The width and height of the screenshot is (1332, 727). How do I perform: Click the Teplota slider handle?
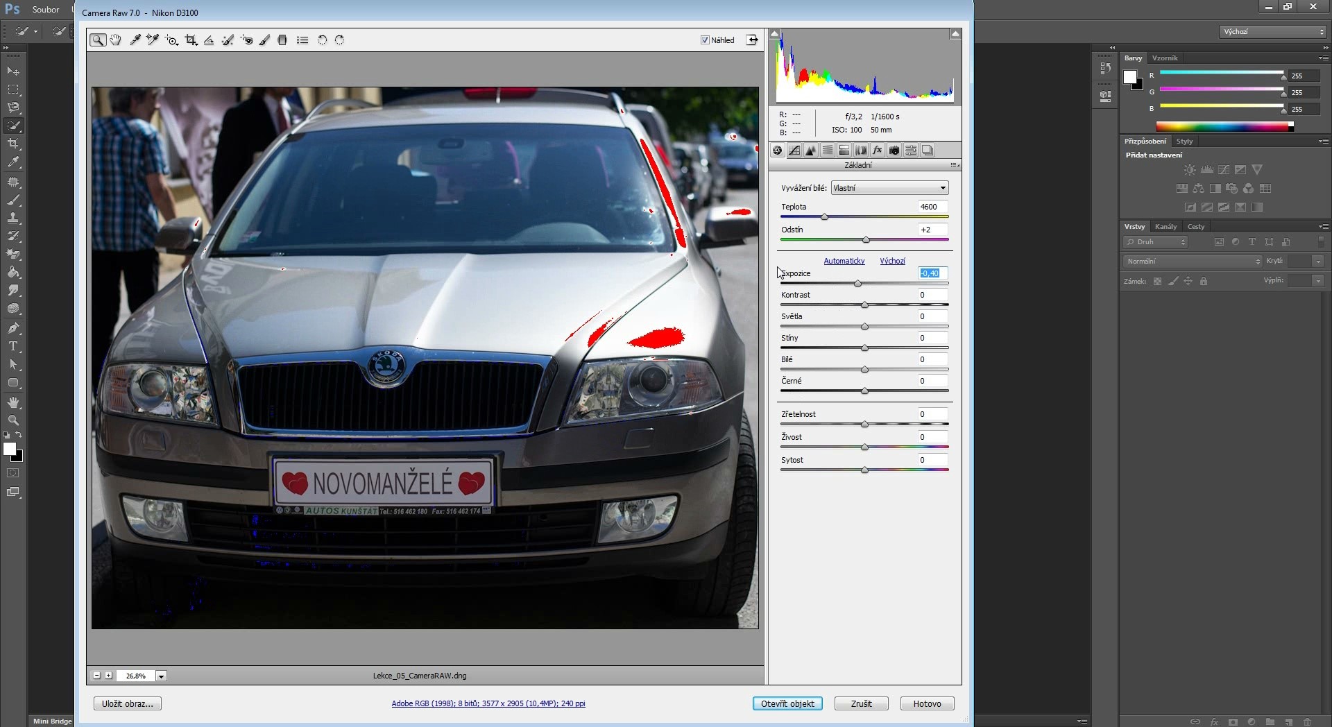[825, 217]
